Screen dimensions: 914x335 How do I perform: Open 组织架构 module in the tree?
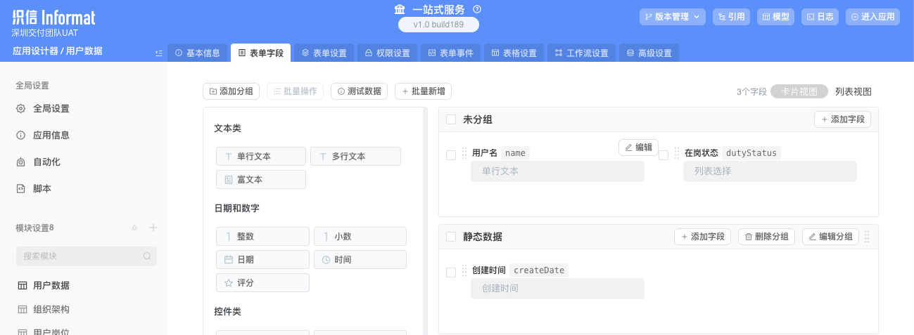point(51,310)
